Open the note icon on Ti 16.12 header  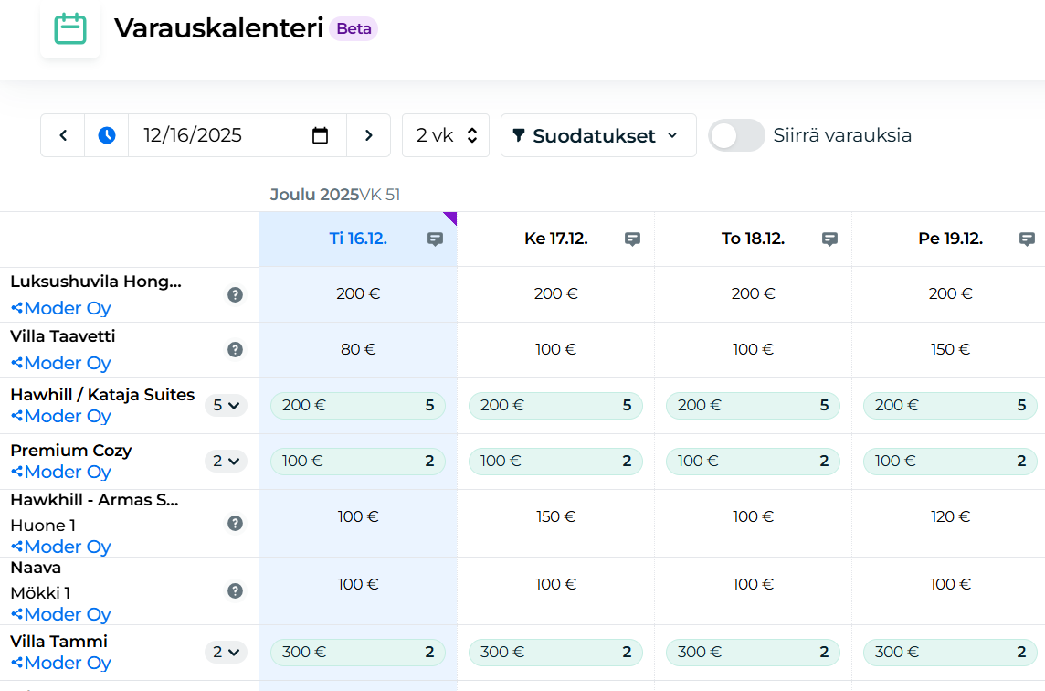(x=436, y=239)
